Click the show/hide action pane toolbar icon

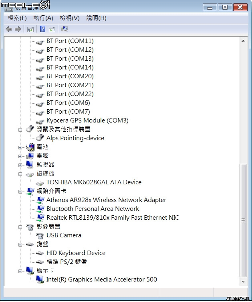point(52,29)
